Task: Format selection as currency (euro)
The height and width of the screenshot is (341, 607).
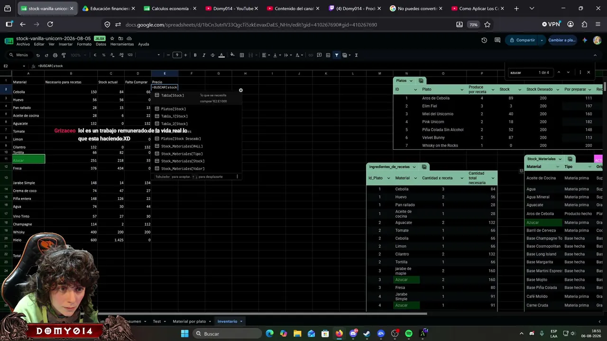Action: 95,55
